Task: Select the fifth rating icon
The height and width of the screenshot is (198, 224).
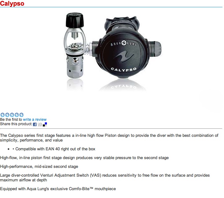Action: pyautogui.click(x=21, y=115)
